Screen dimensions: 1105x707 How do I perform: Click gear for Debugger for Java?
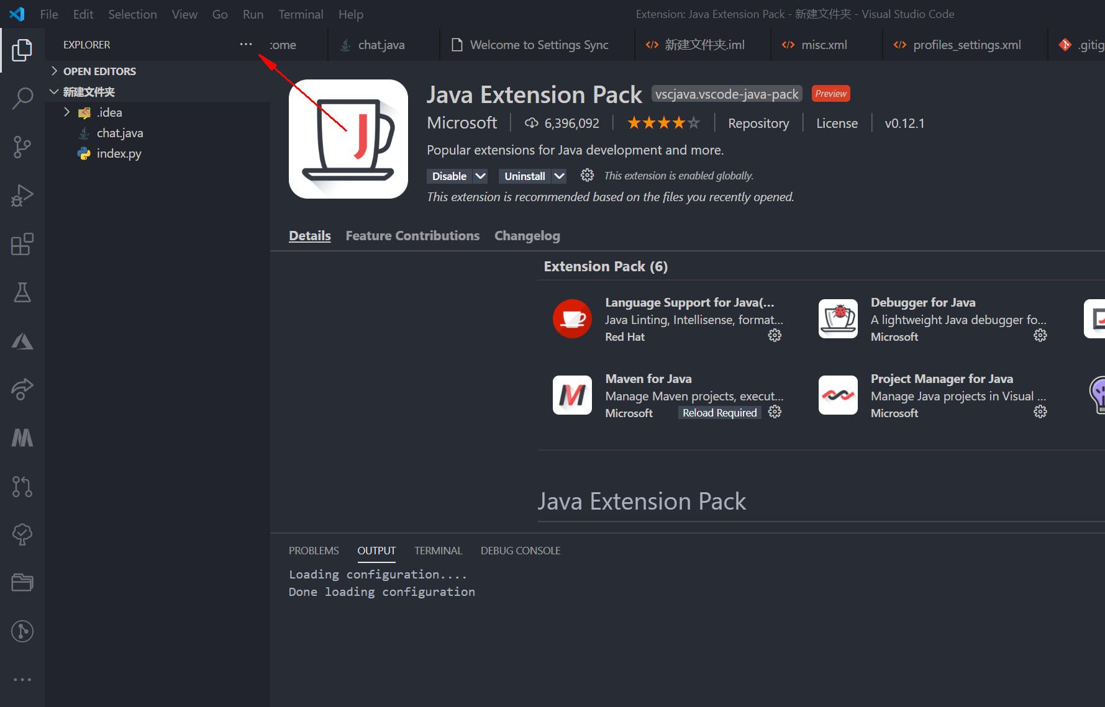(x=1040, y=335)
